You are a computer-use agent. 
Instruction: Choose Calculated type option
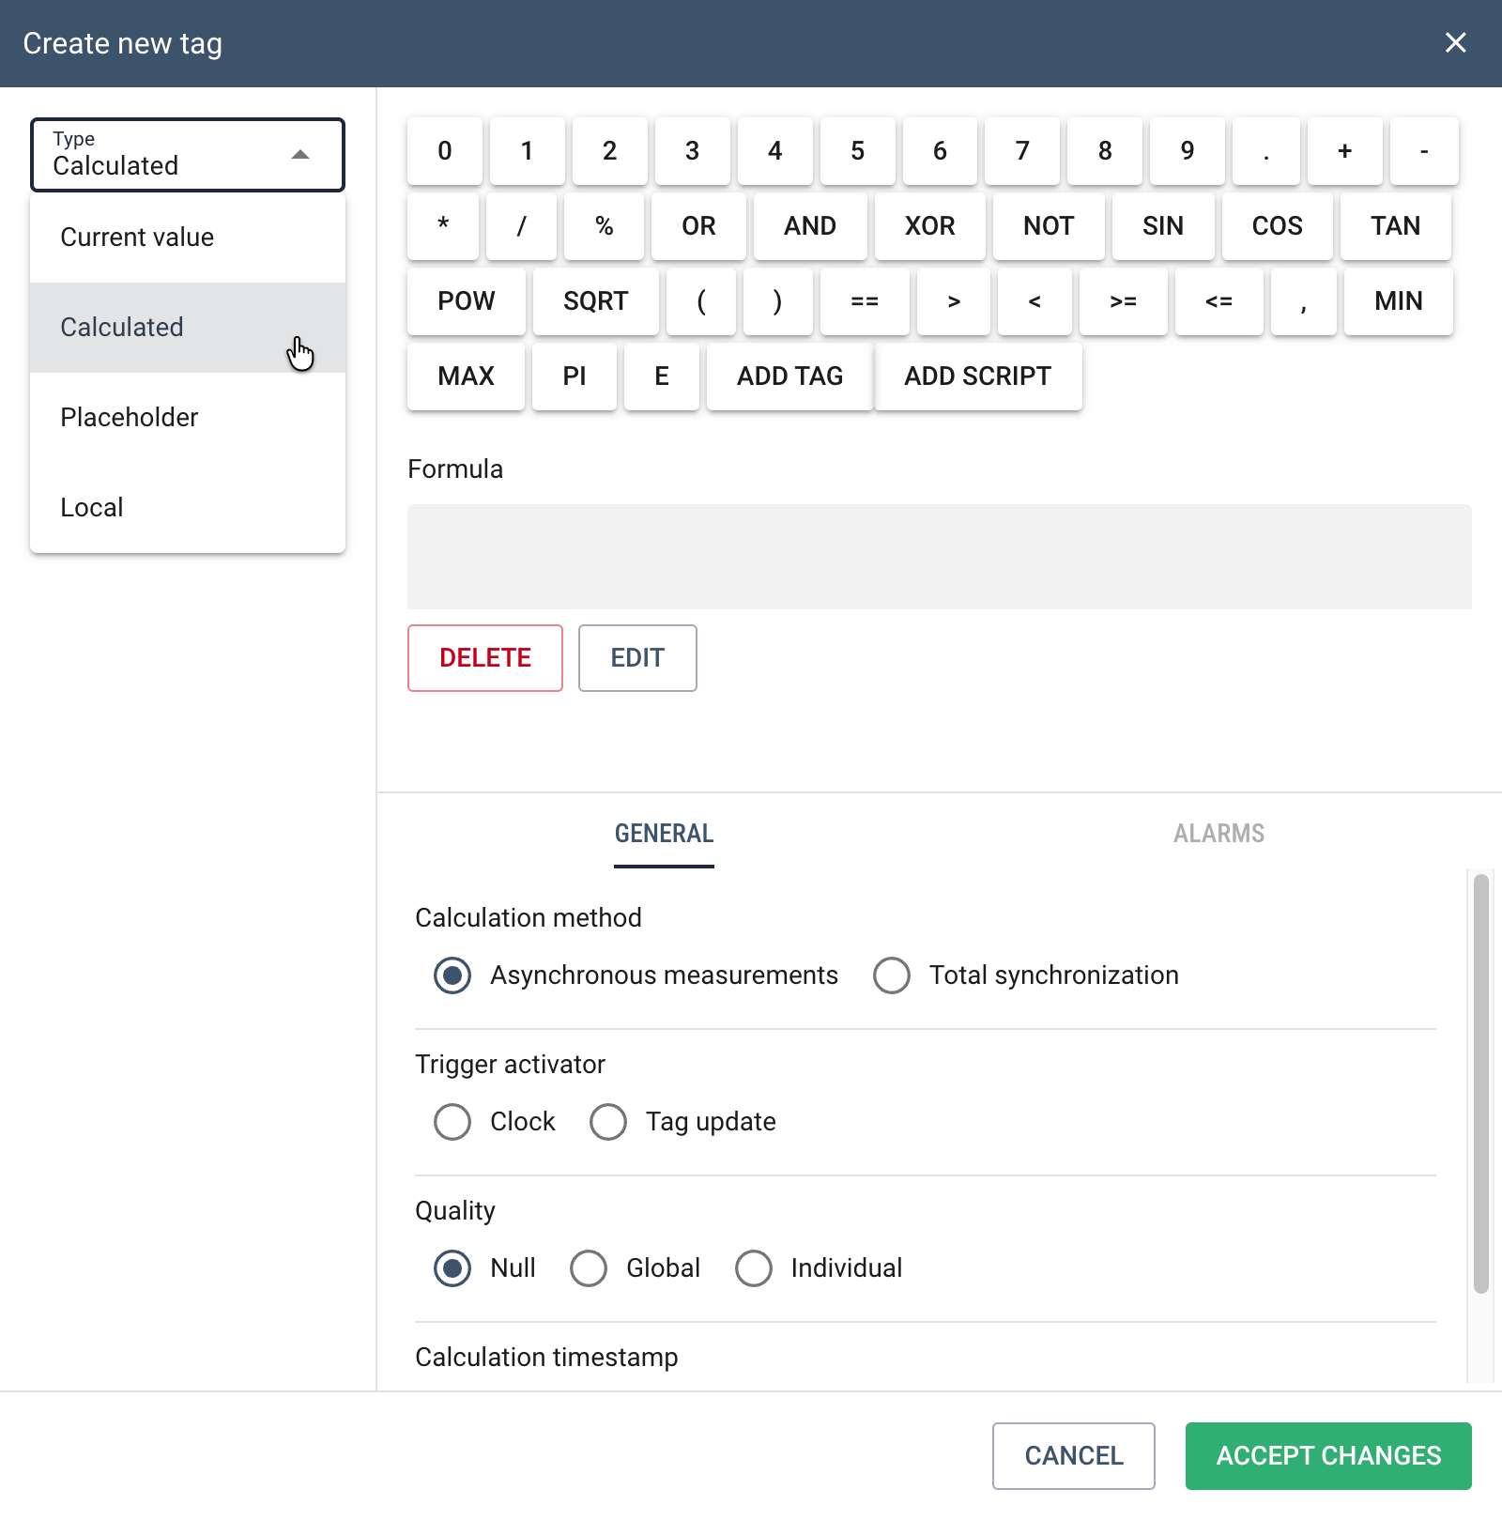click(188, 328)
